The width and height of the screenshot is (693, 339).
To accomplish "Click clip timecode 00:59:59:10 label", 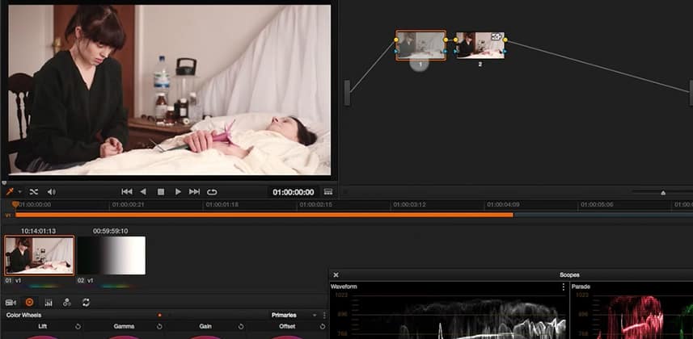I will point(111,231).
